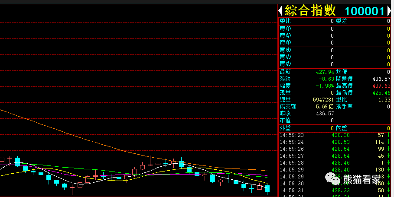
Task: Click the 換手率 label
Action: pos(344,107)
